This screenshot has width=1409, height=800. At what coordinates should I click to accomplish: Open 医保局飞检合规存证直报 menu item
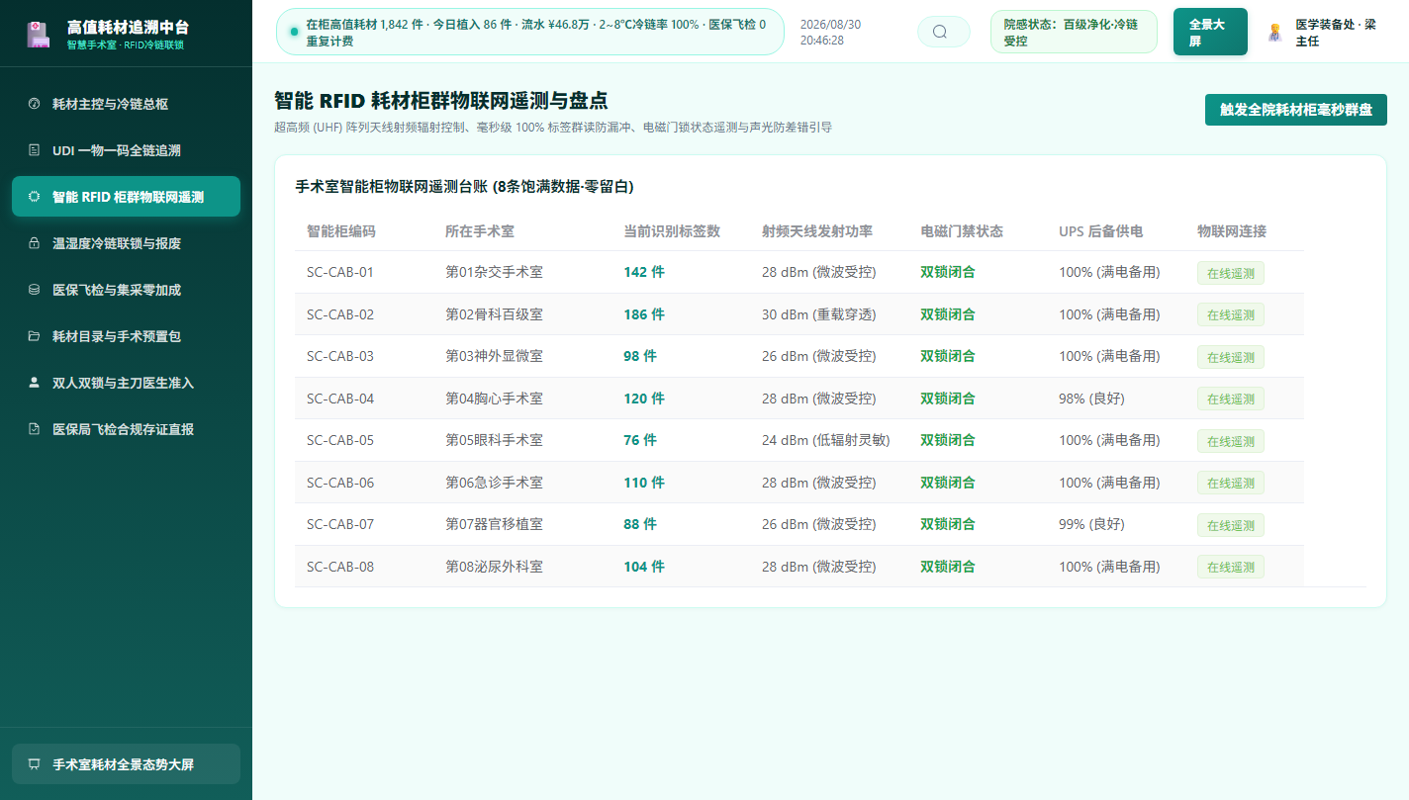tap(126, 429)
